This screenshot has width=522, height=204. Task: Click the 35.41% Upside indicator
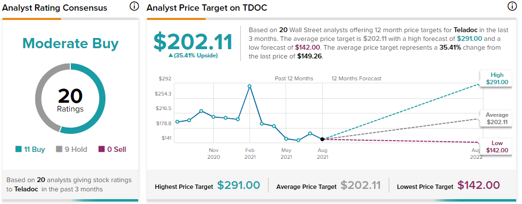(x=193, y=56)
